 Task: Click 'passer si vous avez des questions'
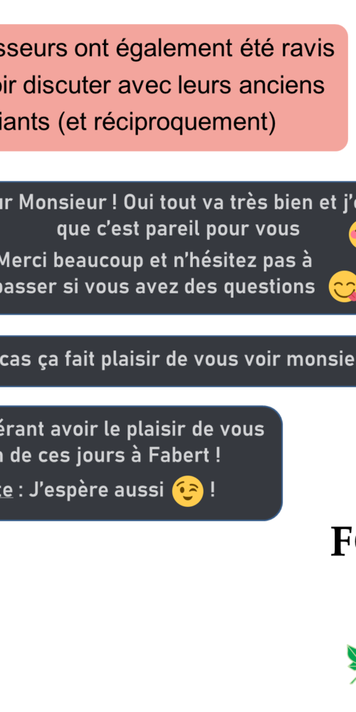(157, 286)
